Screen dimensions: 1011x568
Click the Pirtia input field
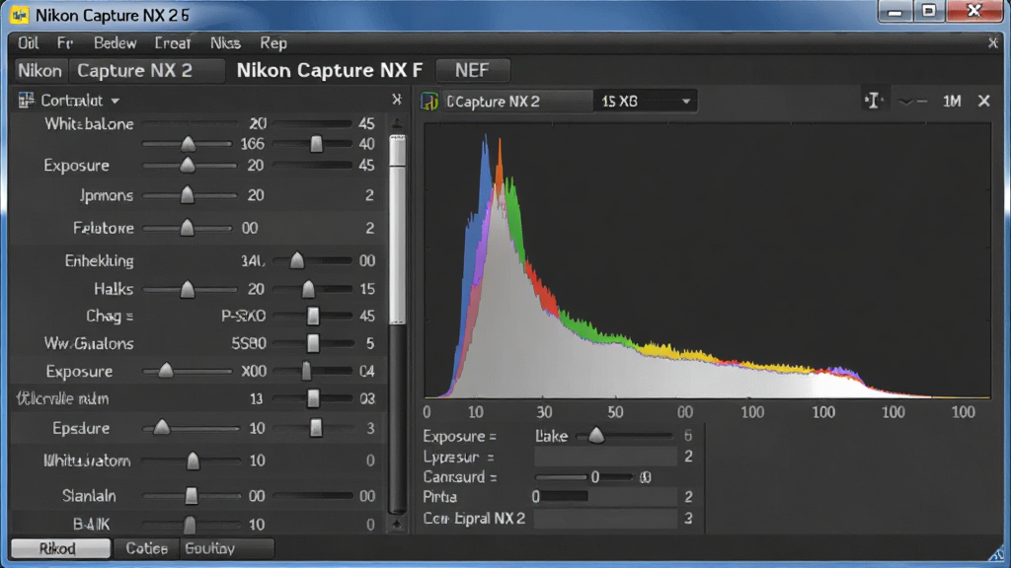click(x=605, y=497)
